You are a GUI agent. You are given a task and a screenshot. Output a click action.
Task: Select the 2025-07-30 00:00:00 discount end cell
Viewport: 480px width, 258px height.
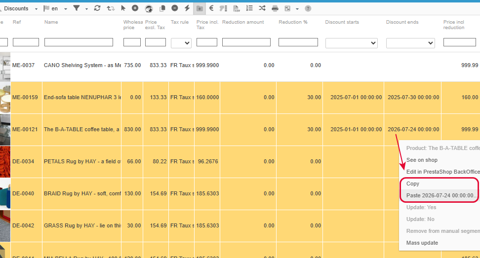coord(413,98)
